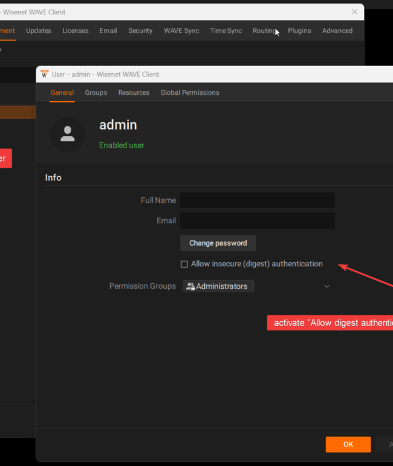Confirm with the OK button

pos(348,444)
